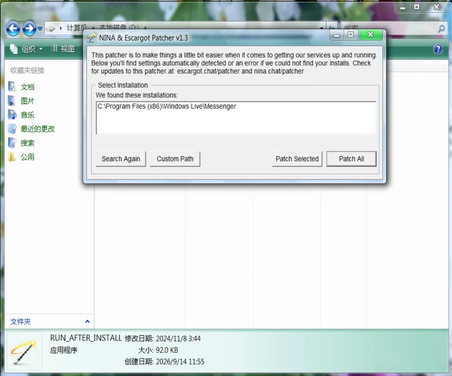
Task: Click the 应用程序 file type label
Action: [x=64, y=351]
